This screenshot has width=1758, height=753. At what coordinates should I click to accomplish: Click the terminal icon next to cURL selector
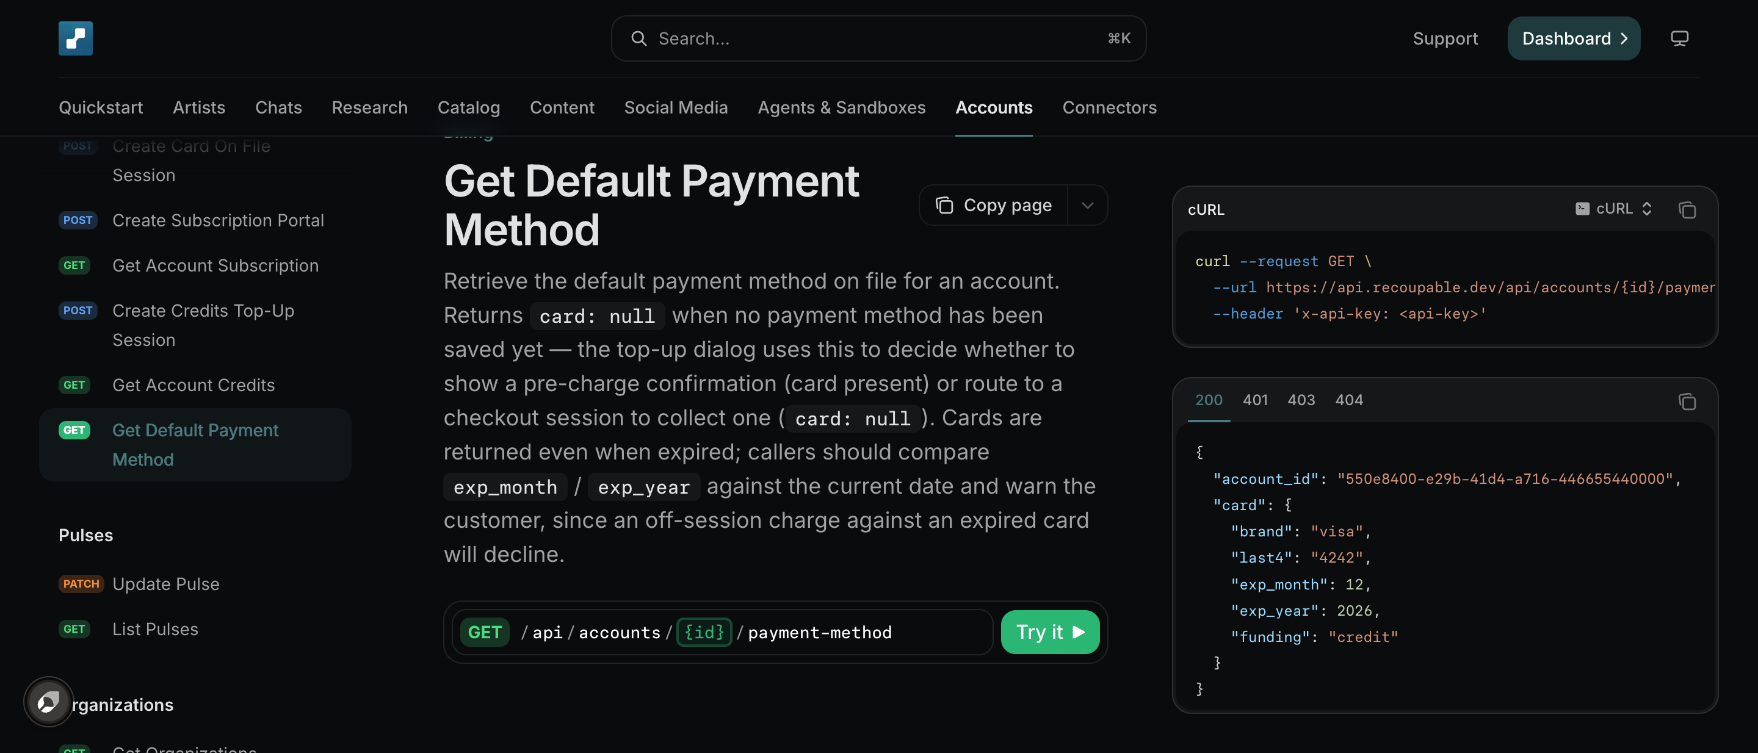coord(1582,208)
